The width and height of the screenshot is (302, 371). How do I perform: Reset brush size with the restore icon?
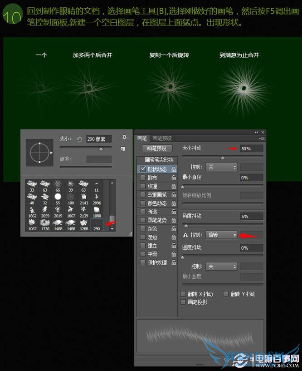pos(79,139)
